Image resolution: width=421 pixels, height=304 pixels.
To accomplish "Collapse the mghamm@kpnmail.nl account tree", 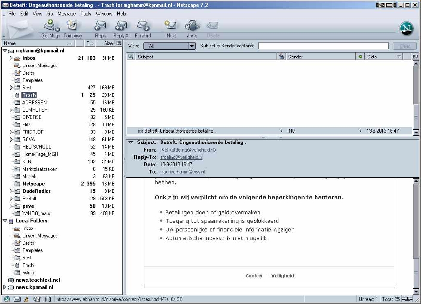I will pyautogui.click(x=5, y=51).
